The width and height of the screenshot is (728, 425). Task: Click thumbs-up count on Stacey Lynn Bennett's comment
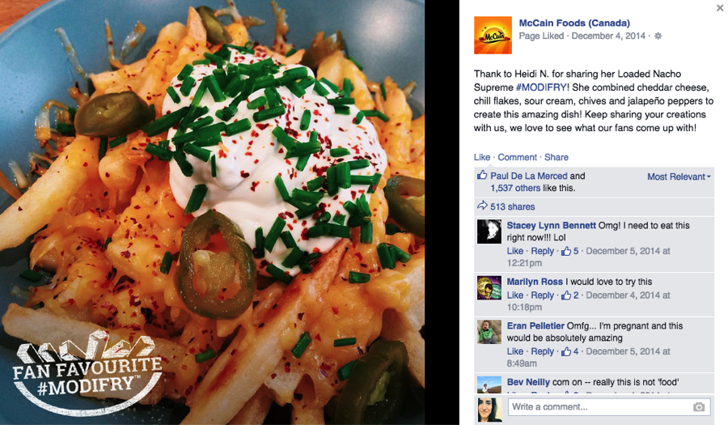(569, 251)
